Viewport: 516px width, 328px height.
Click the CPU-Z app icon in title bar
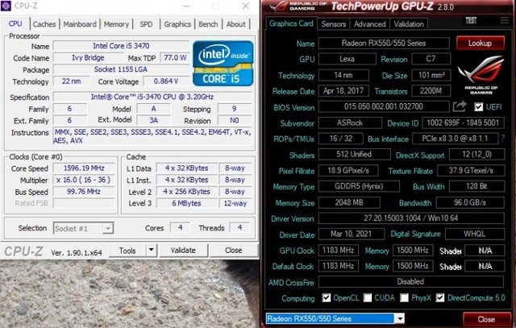6,6
